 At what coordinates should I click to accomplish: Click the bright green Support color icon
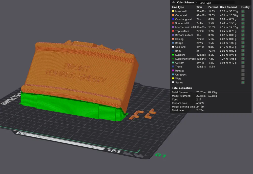click(x=173, y=55)
